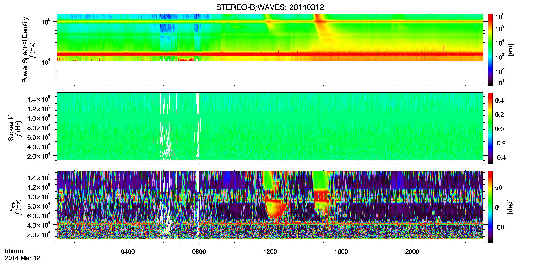Viewport: 540px width, 278px height.
Task: Select the 1200 time tick label
Action: click(x=270, y=252)
